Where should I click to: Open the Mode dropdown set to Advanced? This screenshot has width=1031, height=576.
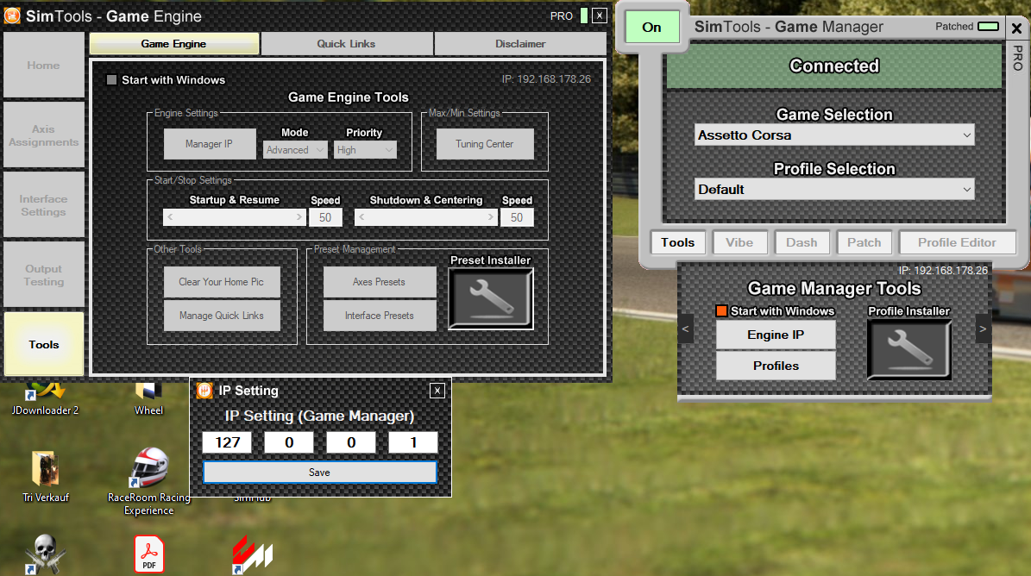pos(294,150)
